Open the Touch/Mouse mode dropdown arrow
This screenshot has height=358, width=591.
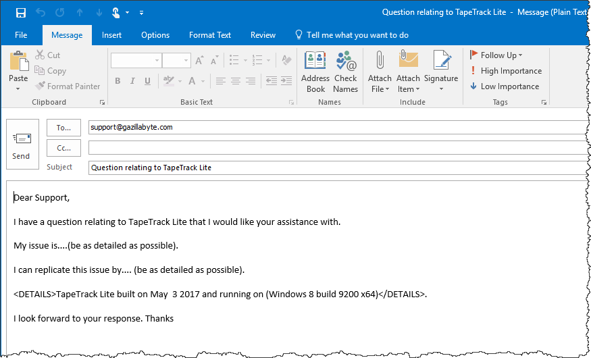click(128, 13)
